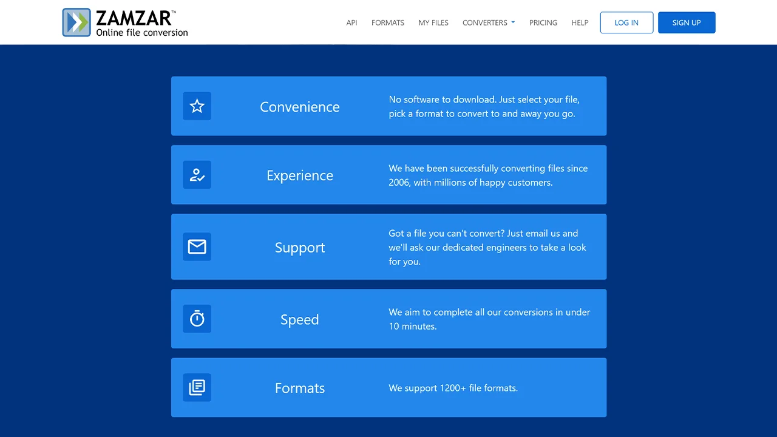This screenshot has width=777, height=437.
Task: Click the star icon beside Convenience
Action: [x=197, y=106]
